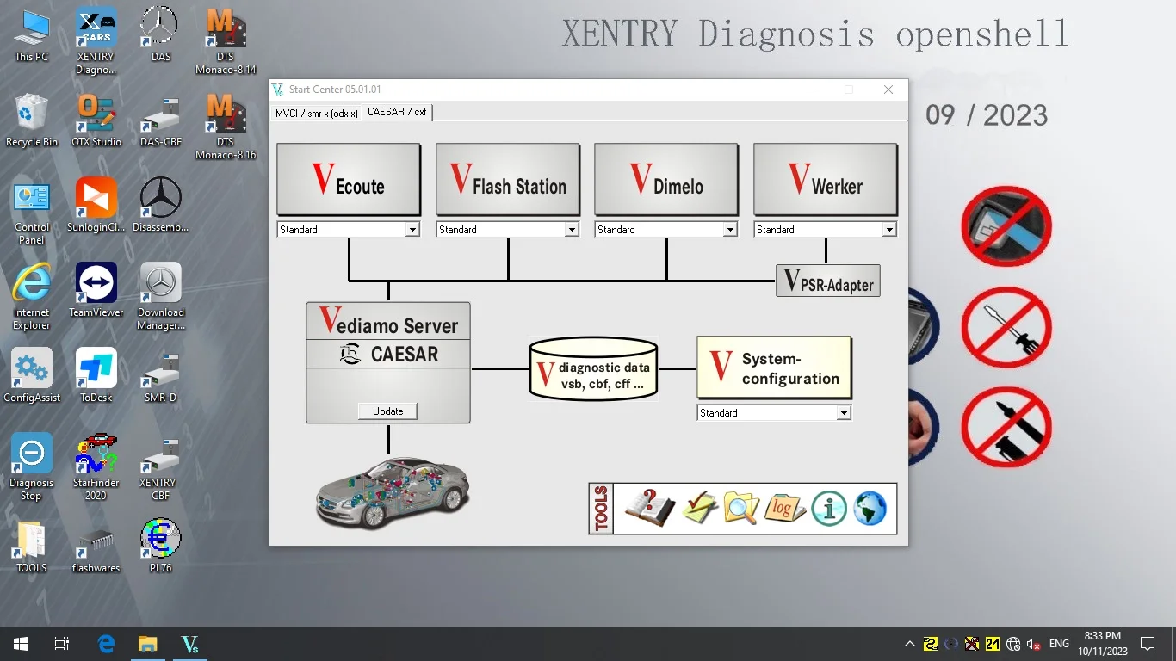The image size is (1176, 661).
Task: Expand the Werker Standard dropdown
Action: tap(889, 230)
